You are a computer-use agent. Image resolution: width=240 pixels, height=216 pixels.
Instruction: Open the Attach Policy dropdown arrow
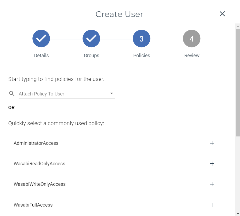(x=112, y=94)
